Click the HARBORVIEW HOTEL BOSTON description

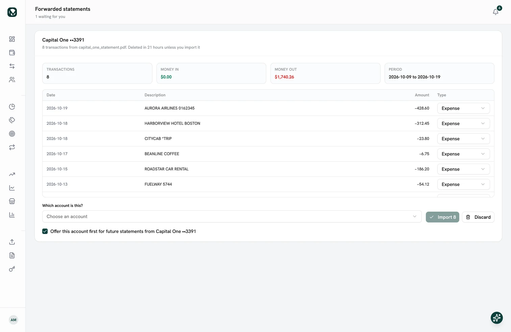tap(172, 123)
